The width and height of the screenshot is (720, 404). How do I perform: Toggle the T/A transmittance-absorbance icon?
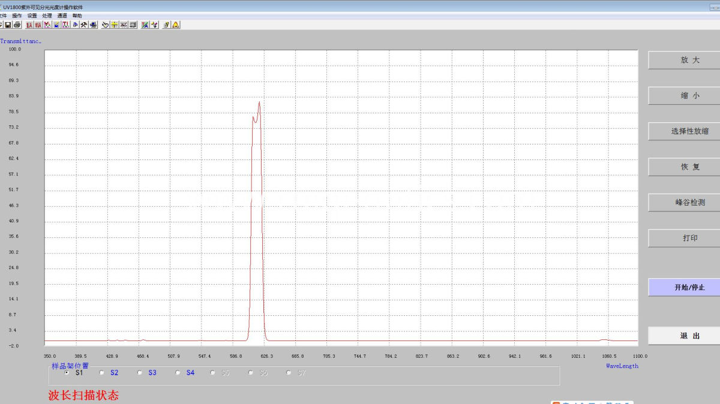coord(145,25)
